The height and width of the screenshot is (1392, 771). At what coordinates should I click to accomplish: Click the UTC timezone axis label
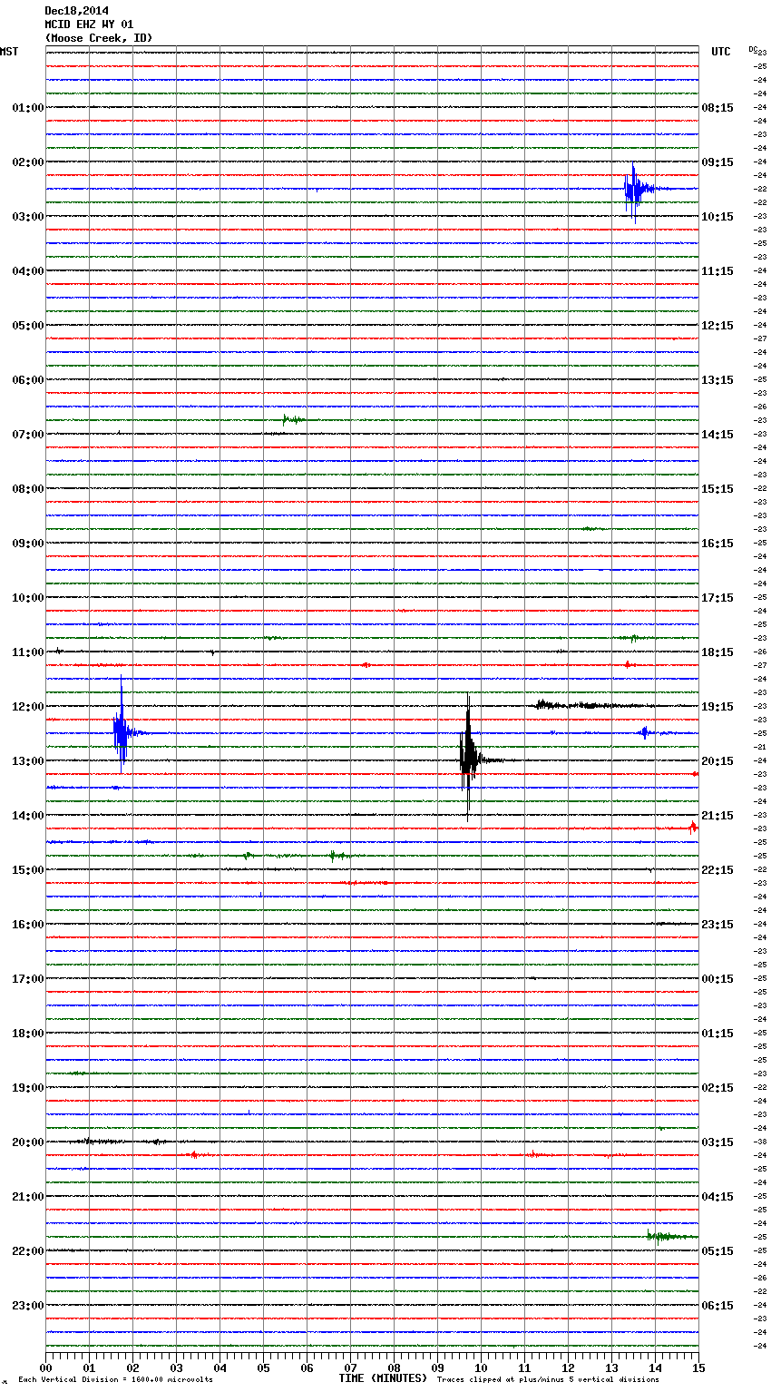tap(721, 52)
